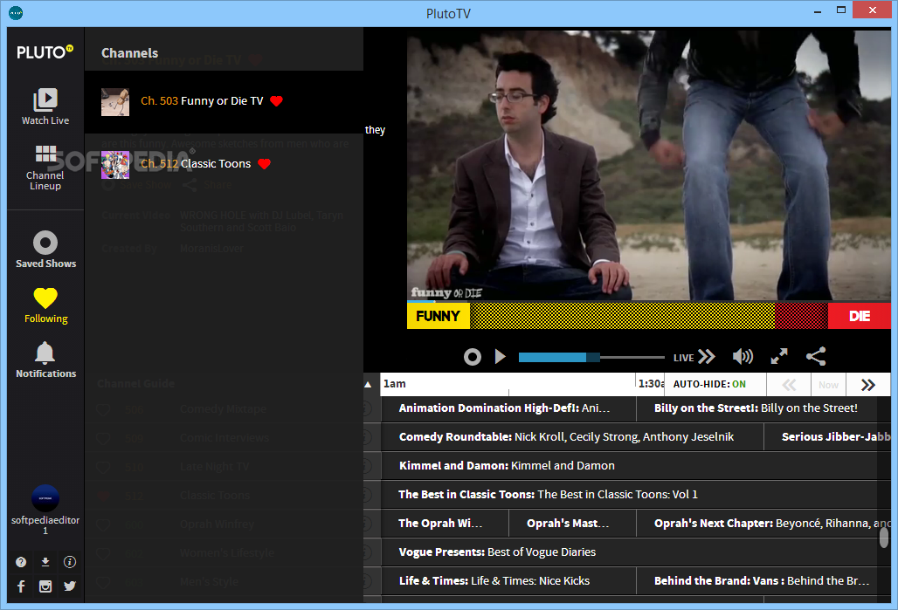This screenshot has width=898, height=610.
Task: Open Behind the Brand: Vans program
Action: (763, 581)
